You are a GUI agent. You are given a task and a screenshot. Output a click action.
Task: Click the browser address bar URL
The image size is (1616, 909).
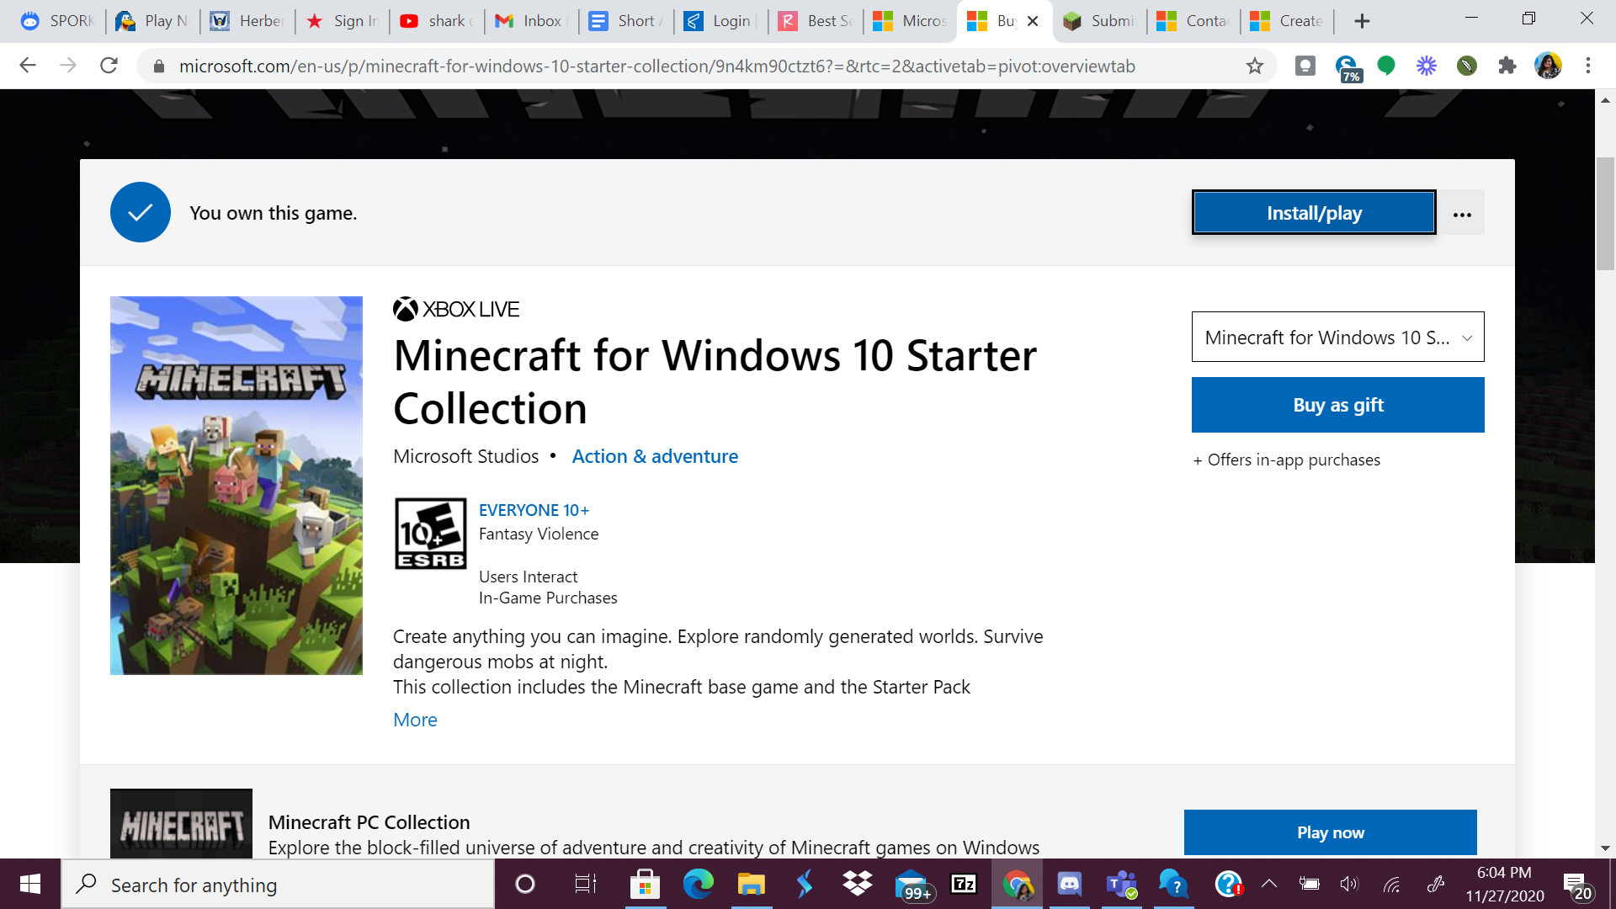pos(656,66)
